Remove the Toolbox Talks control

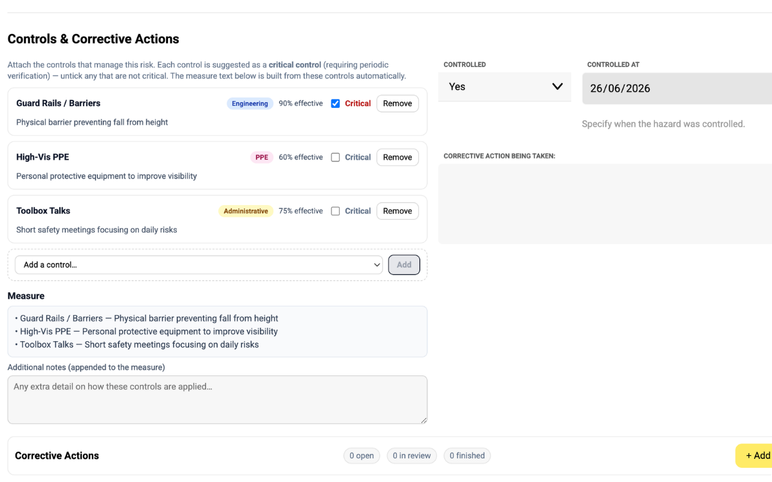coord(398,211)
